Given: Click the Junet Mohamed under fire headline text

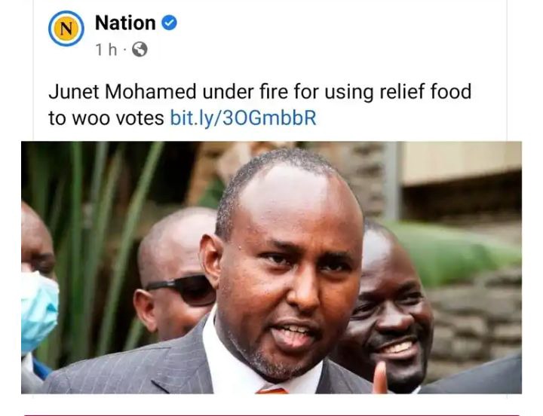Looking at the screenshot, I should point(259,92).
